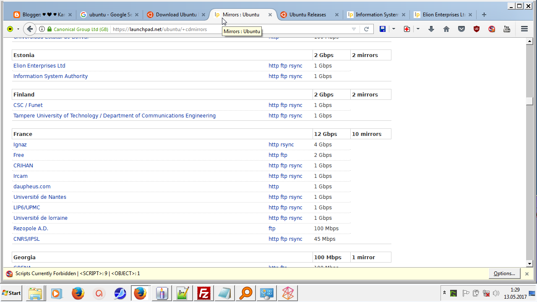Close the Mirrors : Ubuntu tab
The width and height of the screenshot is (537, 302).
(270, 15)
